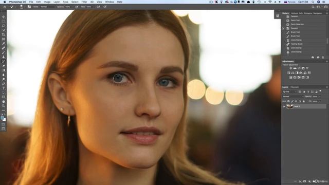Open the Filter menu
The height and width of the screenshot is (185, 329).
tap(84, 2)
